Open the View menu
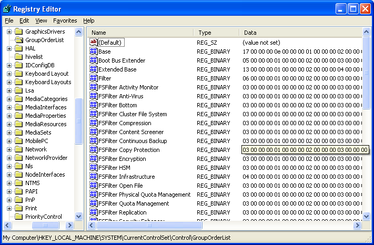This screenshot has height=245, width=374. [41, 21]
